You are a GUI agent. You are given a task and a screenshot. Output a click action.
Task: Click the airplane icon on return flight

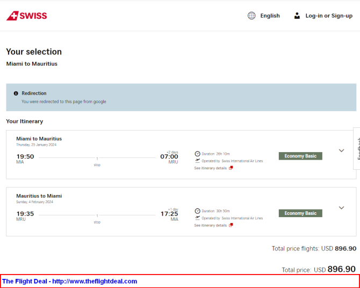(x=197, y=218)
